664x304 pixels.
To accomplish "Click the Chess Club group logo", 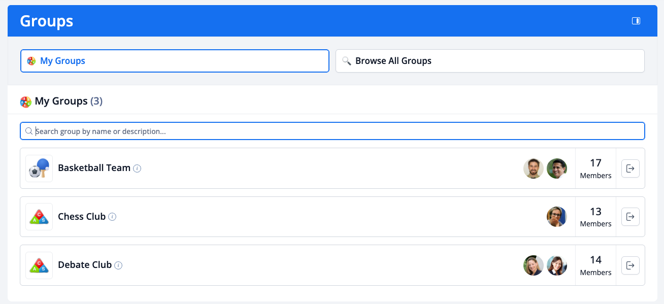I will [x=39, y=217].
